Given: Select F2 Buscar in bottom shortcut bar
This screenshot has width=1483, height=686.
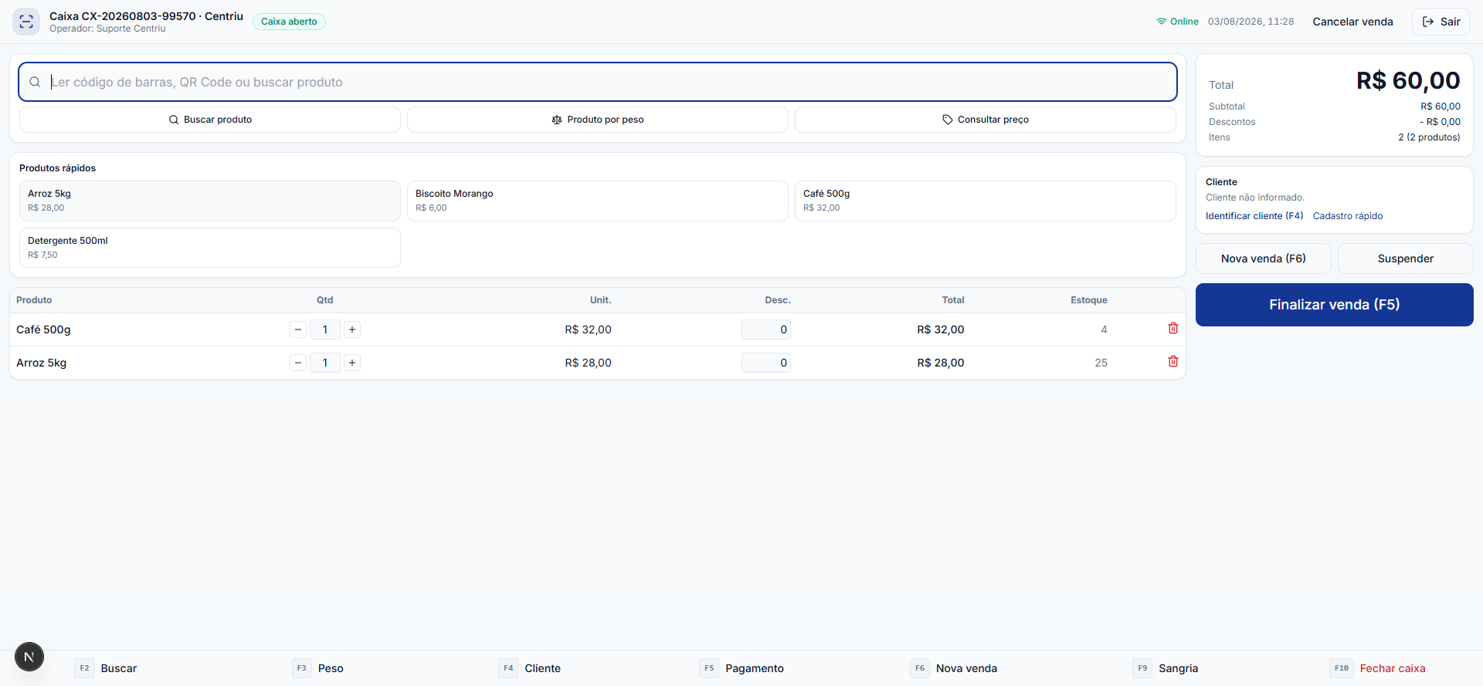Looking at the screenshot, I should click(x=106, y=668).
